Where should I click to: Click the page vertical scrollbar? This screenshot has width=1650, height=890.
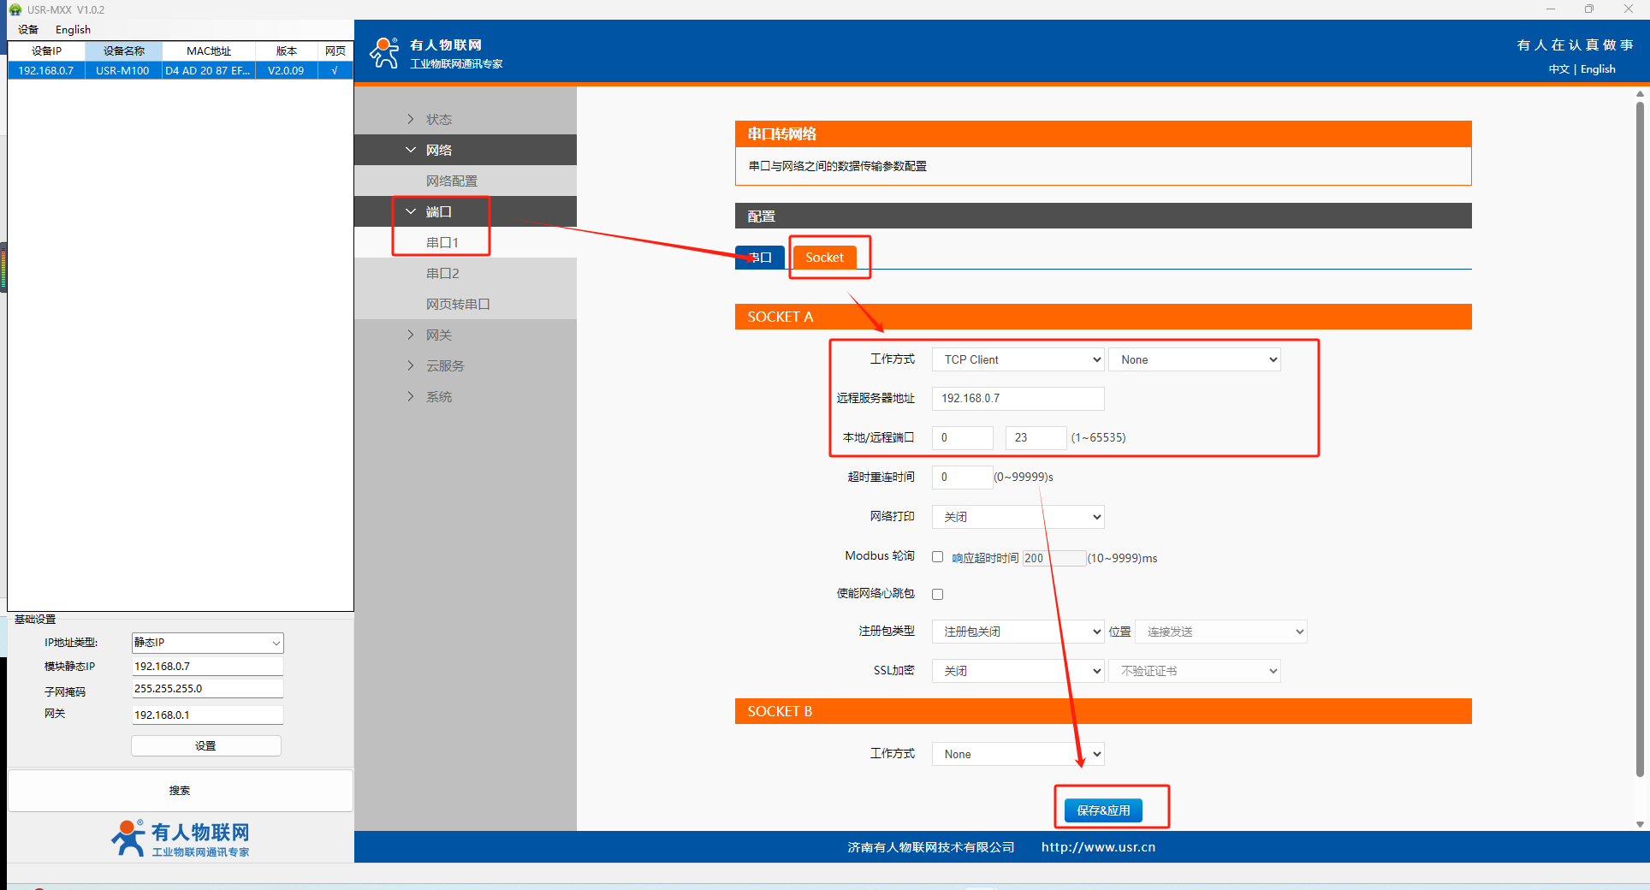(x=1640, y=428)
